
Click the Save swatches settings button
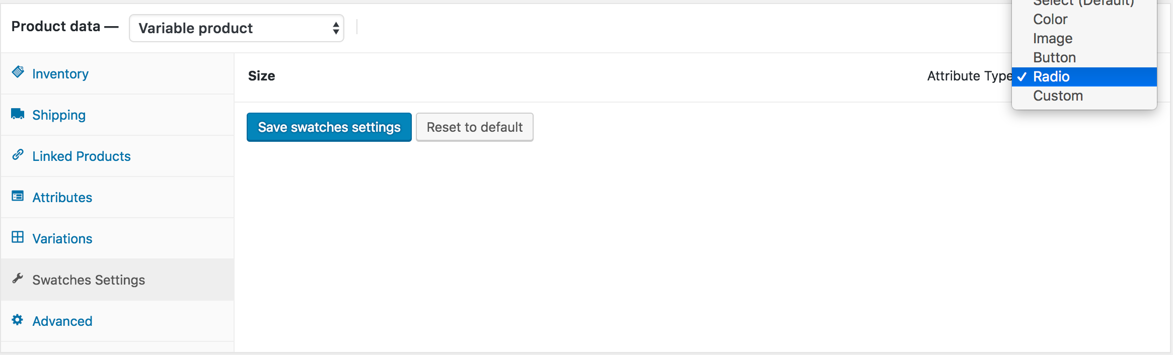coord(328,127)
